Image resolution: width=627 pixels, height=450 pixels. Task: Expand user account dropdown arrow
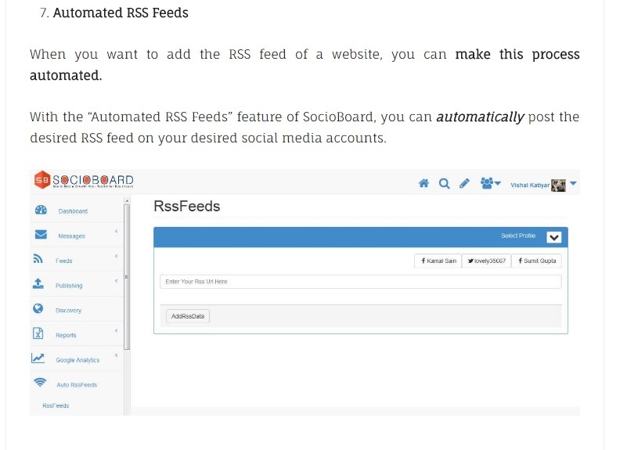[573, 183]
